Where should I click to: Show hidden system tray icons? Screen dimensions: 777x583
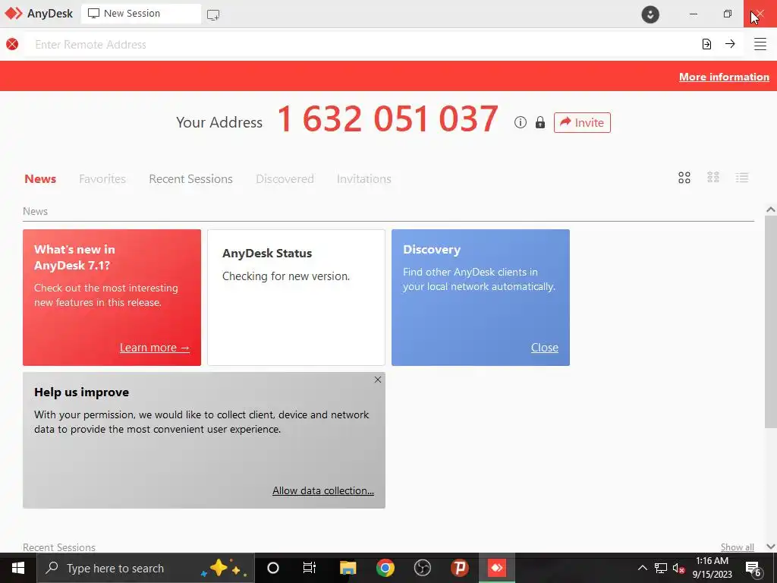[x=642, y=568]
